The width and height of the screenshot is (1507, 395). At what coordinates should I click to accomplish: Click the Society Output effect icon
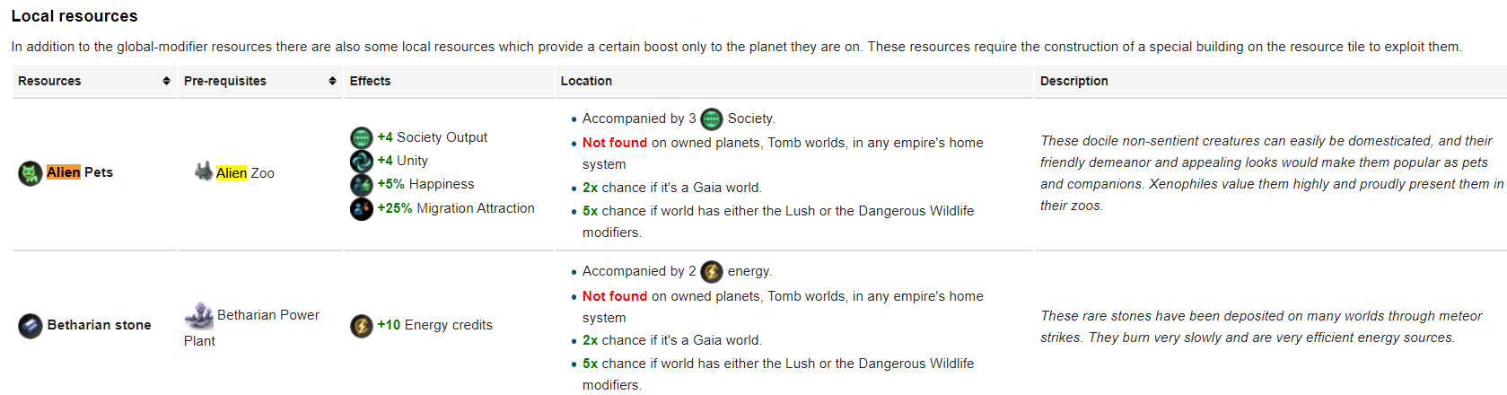(362, 137)
